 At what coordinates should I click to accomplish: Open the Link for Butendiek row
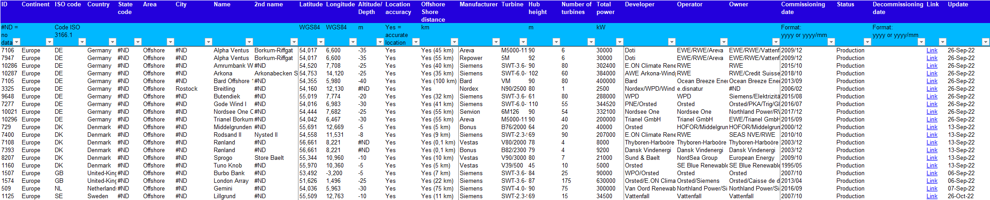coord(932,97)
